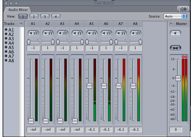Collapse the Master section with its triangle

click(x=171, y=24)
